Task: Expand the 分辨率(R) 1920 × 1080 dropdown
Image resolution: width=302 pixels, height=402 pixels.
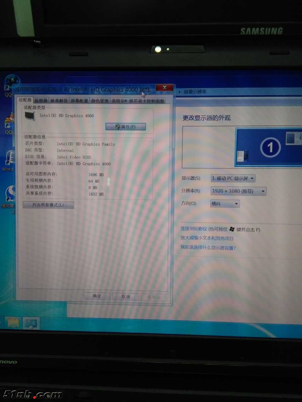Action: pos(238,191)
